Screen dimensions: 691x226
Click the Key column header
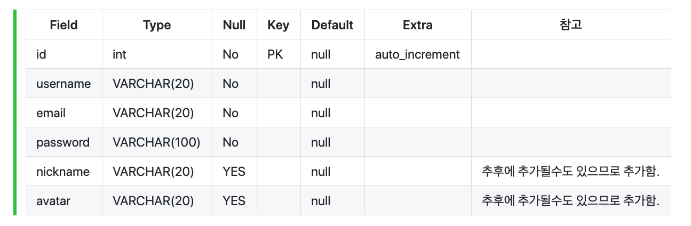tap(279, 25)
